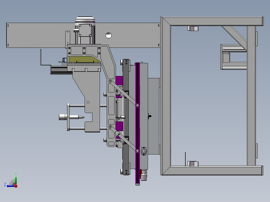Viewport: 270px width, 202px height.
Task: Select the lower roller block inside the frame
Action: [x=193, y=164]
